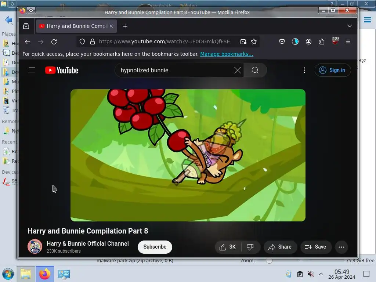The height and width of the screenshot is (282, 376).
Task: Open Harry & Bunnie Official Channel link
Action: coord(87,244)
